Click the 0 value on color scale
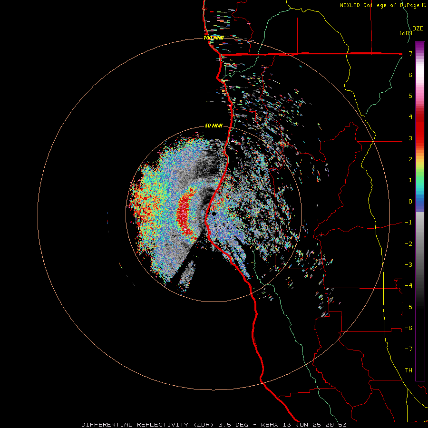This screenshot has width=428, height=428. [x=410, y=202]
